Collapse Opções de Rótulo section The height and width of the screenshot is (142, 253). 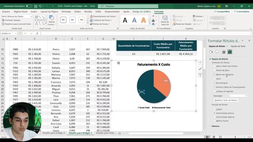pyautogui.click(x=210, y=59)
